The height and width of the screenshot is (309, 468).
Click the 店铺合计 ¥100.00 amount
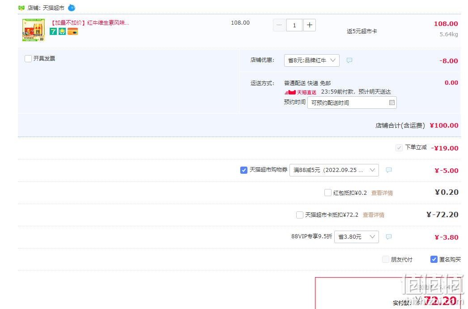pos(444,125)
